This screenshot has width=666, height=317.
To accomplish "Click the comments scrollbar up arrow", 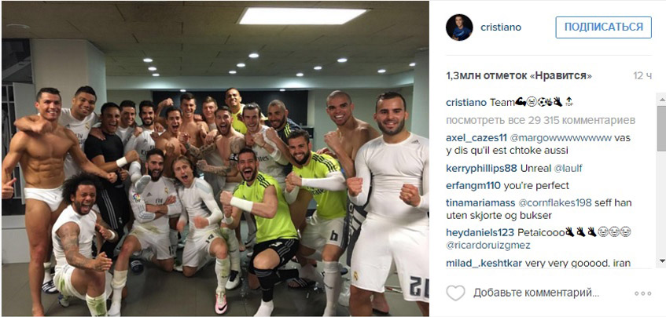I will pos(661,99).
